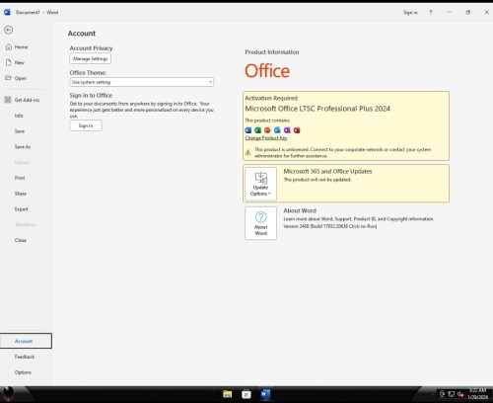Screen dimensions: 493x403
Task: Click the Word icon on the taskbar
Action: click(265, 394)
